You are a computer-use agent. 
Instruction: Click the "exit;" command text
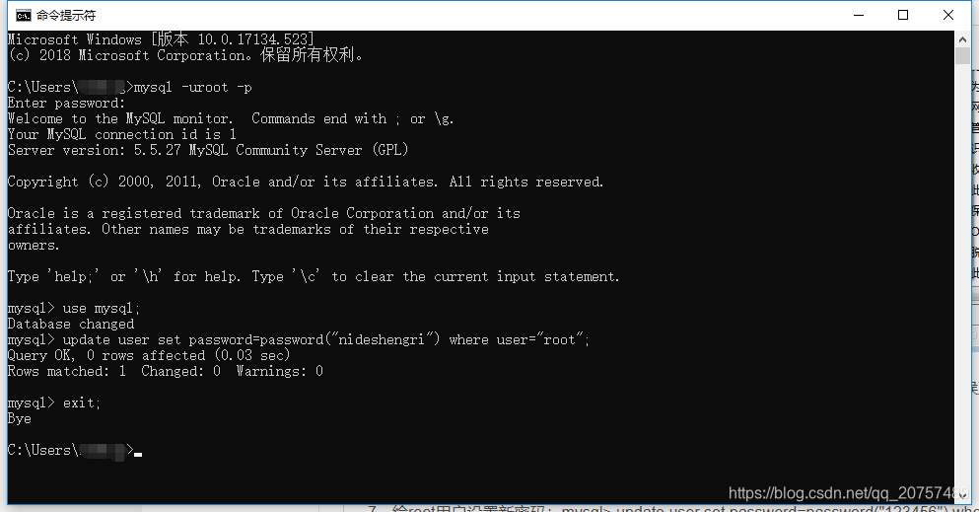(81, 403)
